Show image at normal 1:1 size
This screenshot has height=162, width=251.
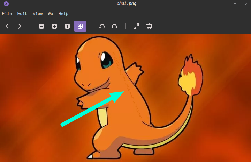(67, 26)
